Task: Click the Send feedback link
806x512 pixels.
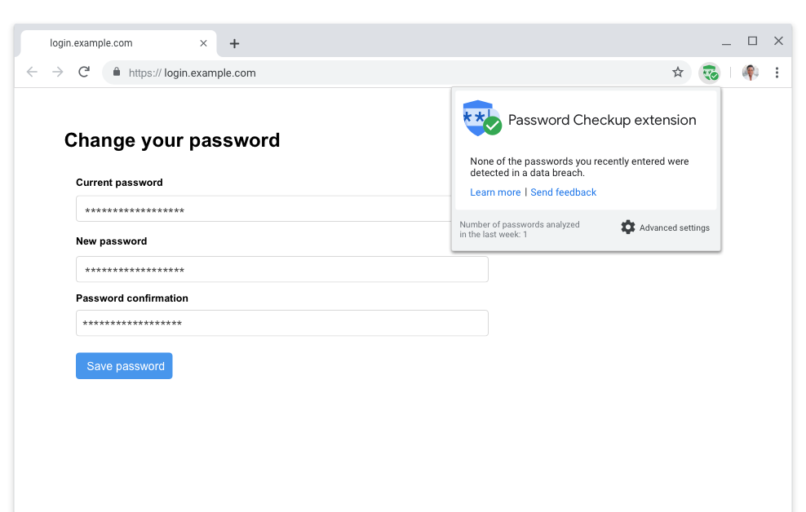Action: tap(563, 192)
